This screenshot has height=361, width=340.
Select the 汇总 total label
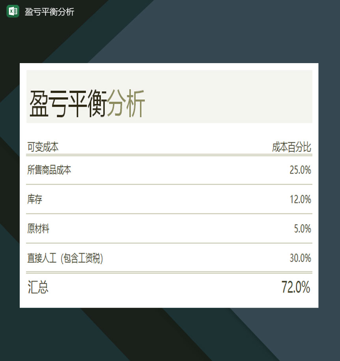point(38,287)
